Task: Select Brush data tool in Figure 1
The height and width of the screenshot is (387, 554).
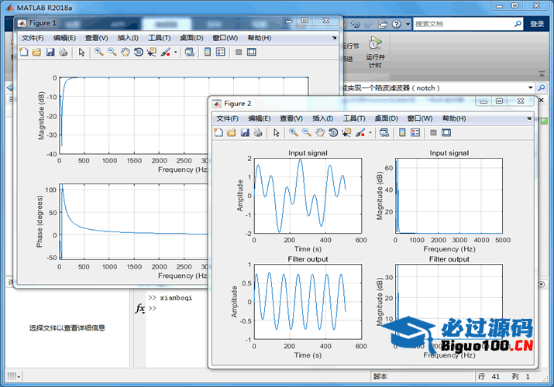Action: [165, 52]
